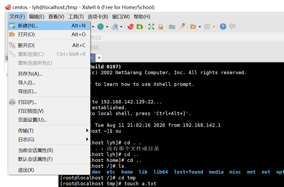Click the '没有那个文件或目录' error text
Screen dimensions: 284x187
coord(133,149)
